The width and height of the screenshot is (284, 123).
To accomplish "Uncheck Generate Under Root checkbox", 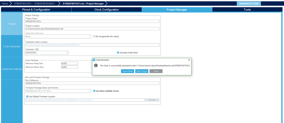I will tap(118, 53).
